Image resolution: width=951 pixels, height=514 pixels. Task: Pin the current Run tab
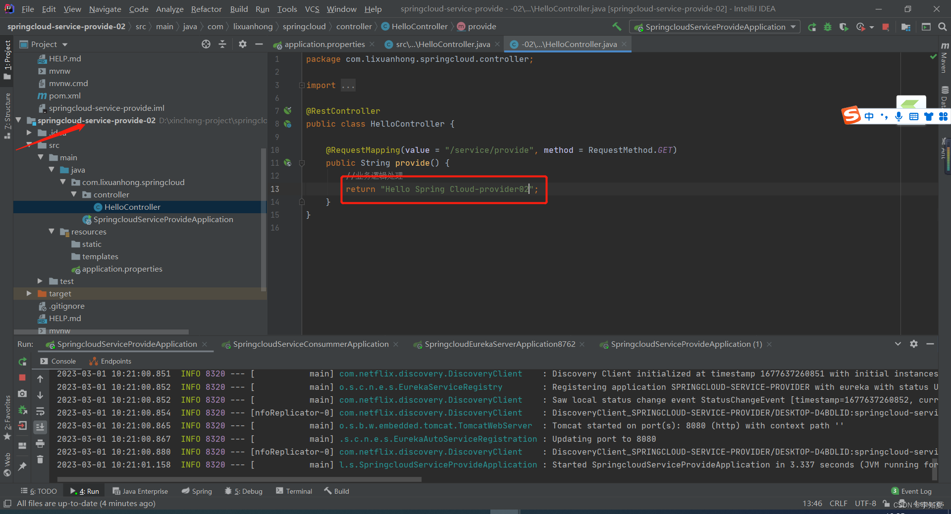pos(22,466)
